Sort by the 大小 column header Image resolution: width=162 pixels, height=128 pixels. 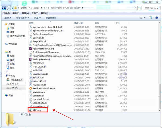[117, 23]
